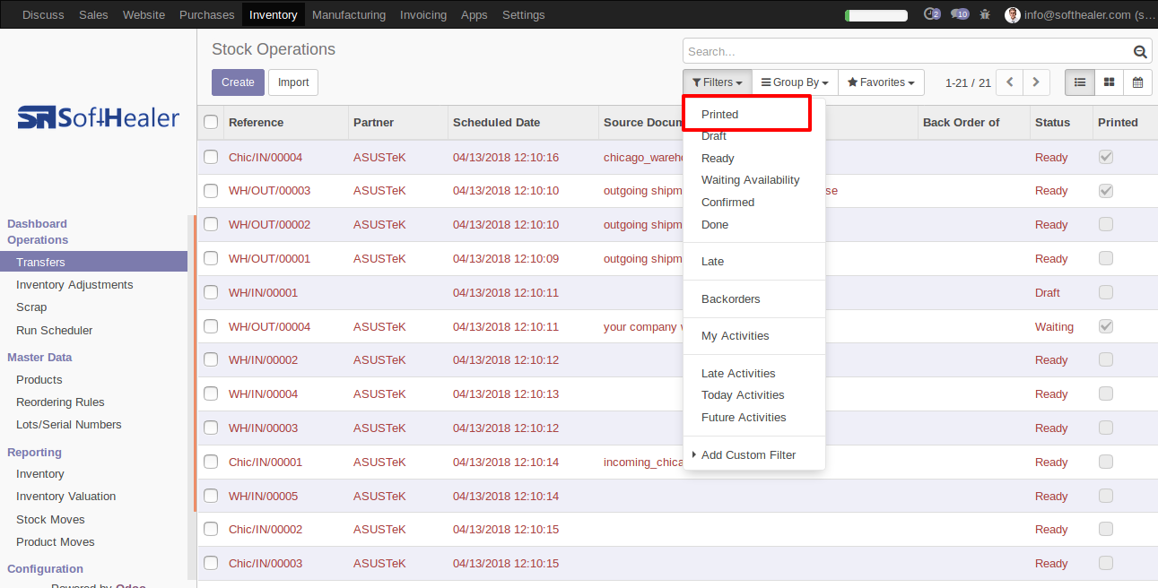Tick the checkbox for Chic/IN/00004 row
This screenshot has width=1158, height=588.
(x=211, y=157)
